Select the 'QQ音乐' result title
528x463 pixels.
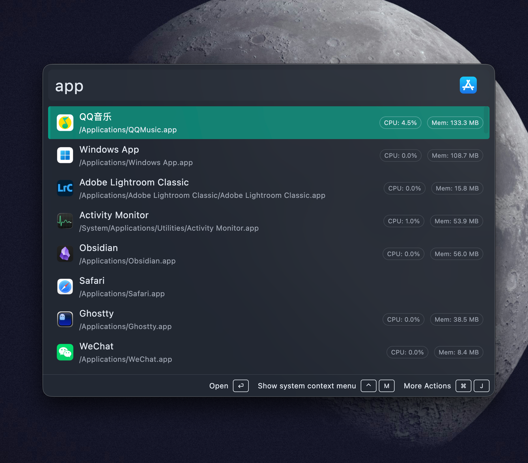pos(95,117)
